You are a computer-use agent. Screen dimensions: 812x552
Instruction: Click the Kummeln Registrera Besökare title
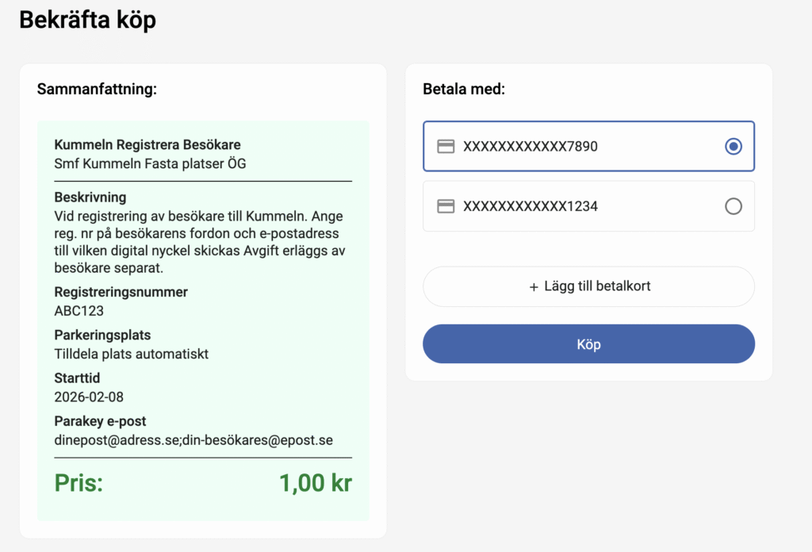click(147, 145)
